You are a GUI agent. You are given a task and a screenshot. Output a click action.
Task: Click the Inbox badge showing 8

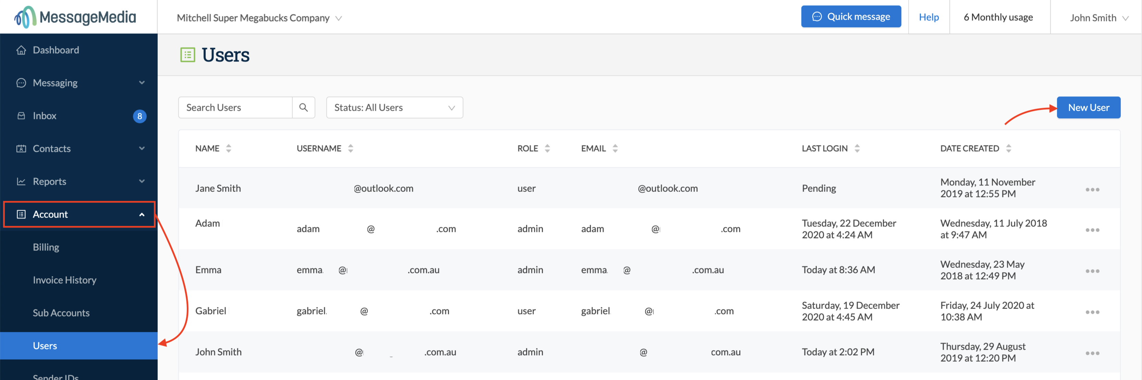click(x=139, y=116)
